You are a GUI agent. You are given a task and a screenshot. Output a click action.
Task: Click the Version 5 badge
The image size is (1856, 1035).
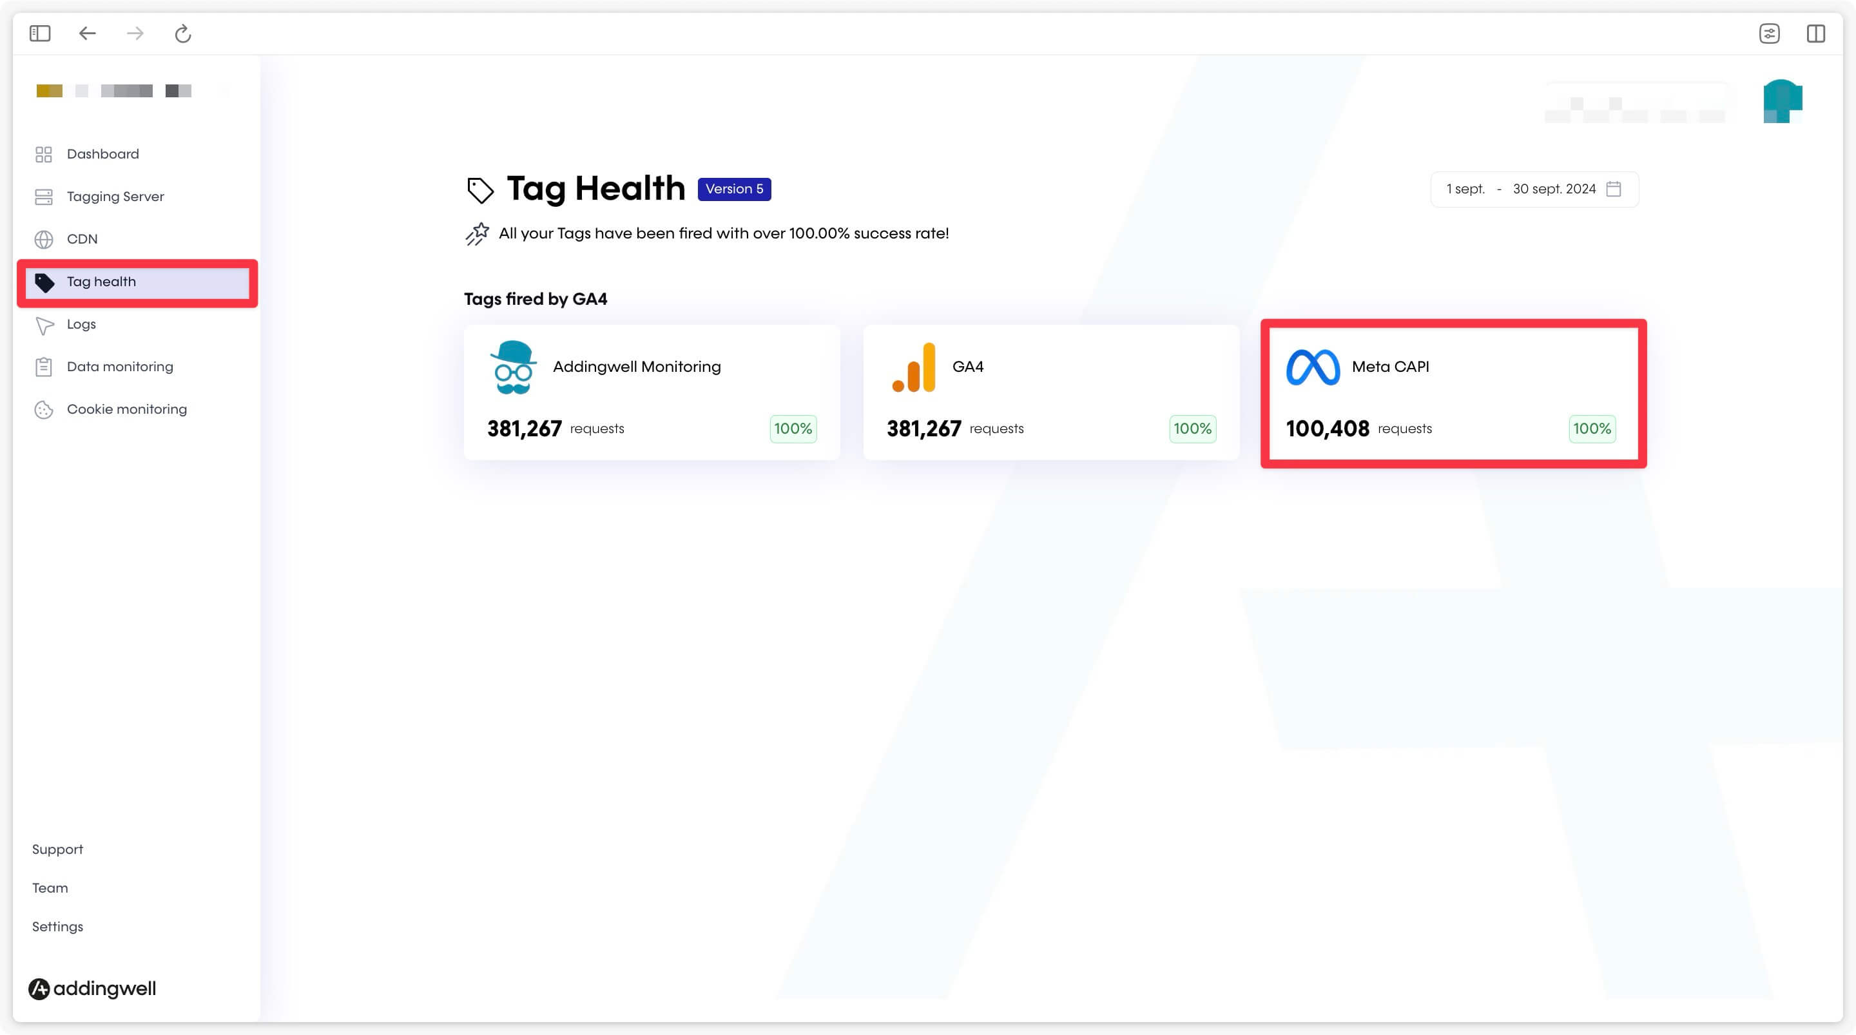[x=734, y=189]
